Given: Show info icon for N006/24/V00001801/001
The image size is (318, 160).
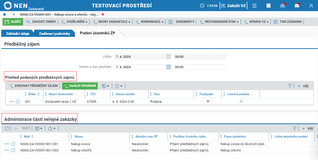Looking at the screenshot, I should (13, 144).
